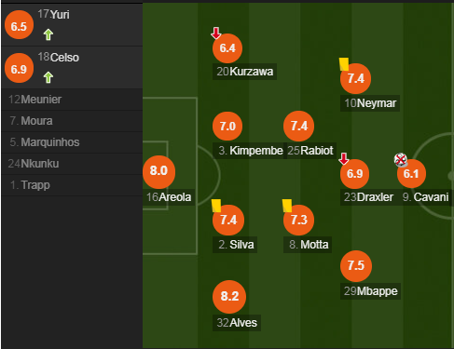
Task: Click Cavani's missed penalty ball icon
Action: click(401, 160)
